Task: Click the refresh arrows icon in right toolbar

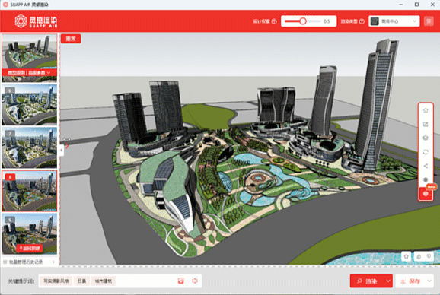Action: (426, 152)
